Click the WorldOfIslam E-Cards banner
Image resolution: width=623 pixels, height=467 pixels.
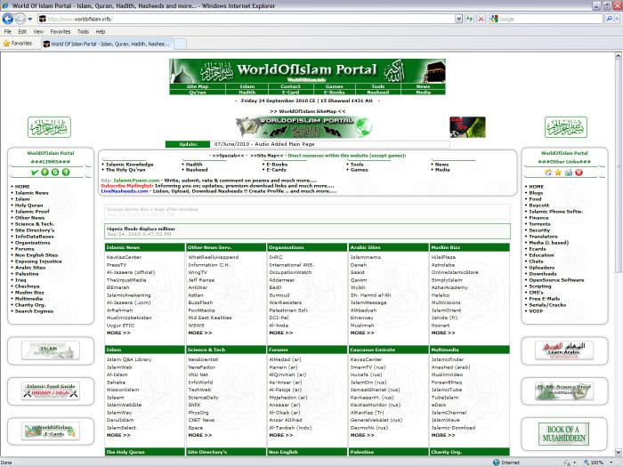51,431
